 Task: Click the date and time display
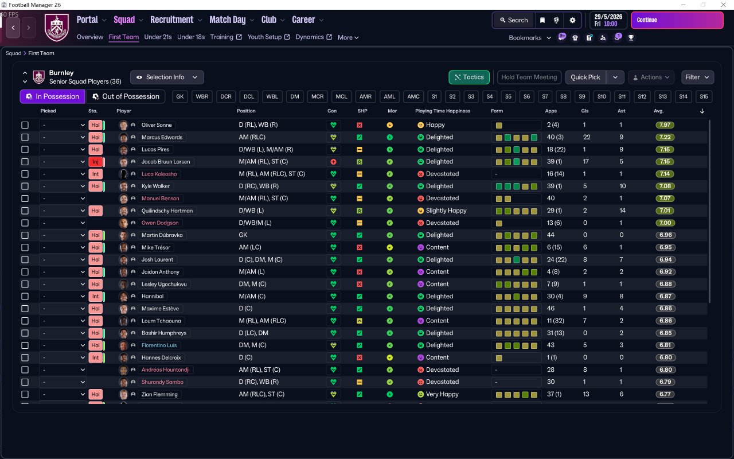608,20
